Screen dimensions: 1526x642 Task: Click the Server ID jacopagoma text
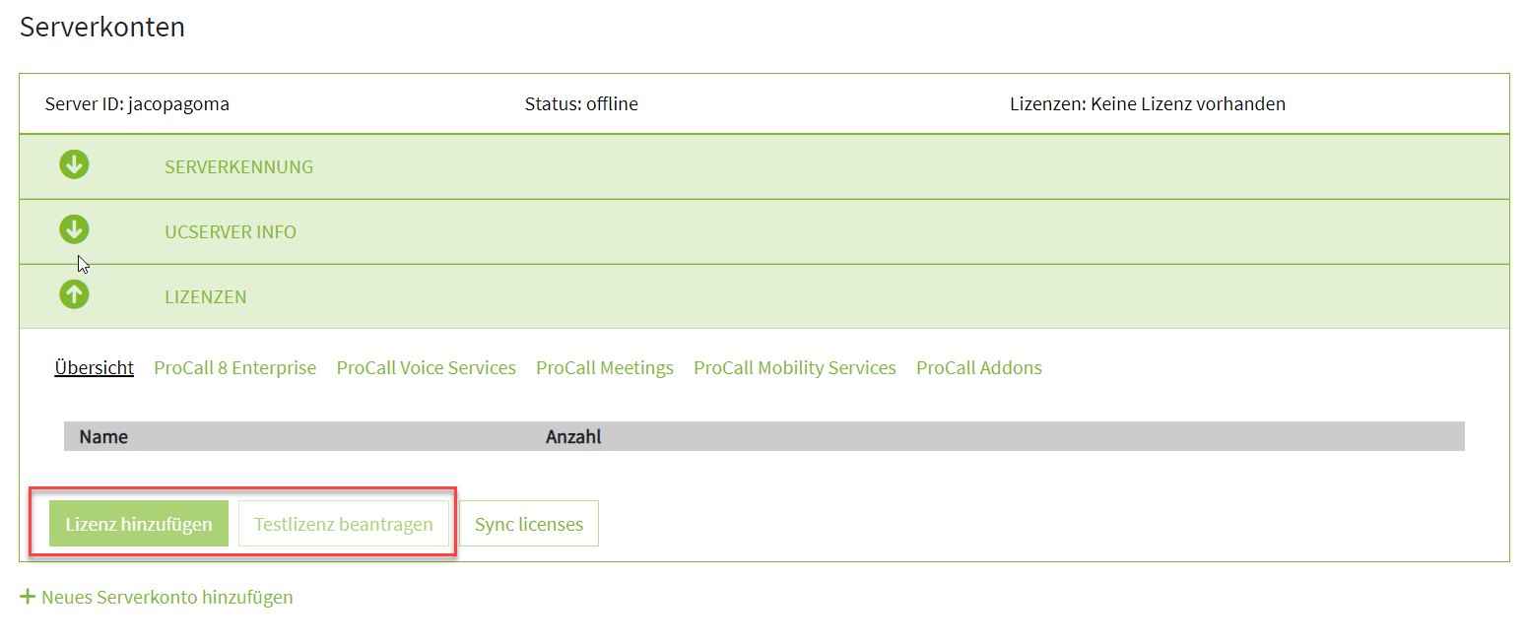click(137, 104)
